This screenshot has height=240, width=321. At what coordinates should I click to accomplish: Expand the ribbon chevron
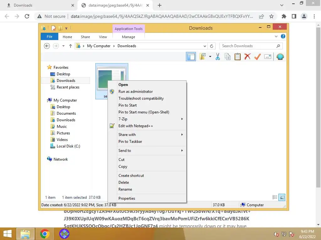(x=276, y=36)
